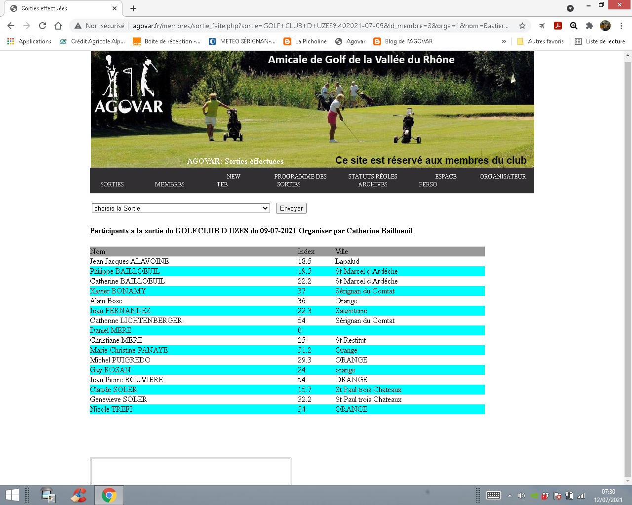632x505 pixels.
Task: Open the taskbar clock showing 07:30
Action: tap(608, 496)
